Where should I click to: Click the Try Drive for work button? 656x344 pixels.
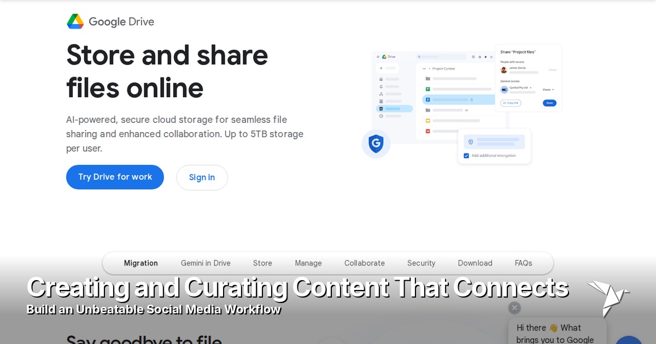pos(115,177)
